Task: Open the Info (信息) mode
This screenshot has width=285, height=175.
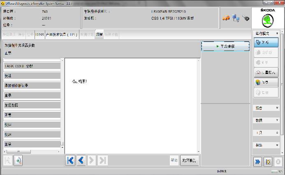Action: click(266, 83)
